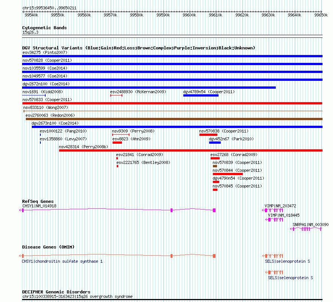Click the nsv1691 (Kidd2008) label
The image size is (333, 302).
click(x=43, y=92)
